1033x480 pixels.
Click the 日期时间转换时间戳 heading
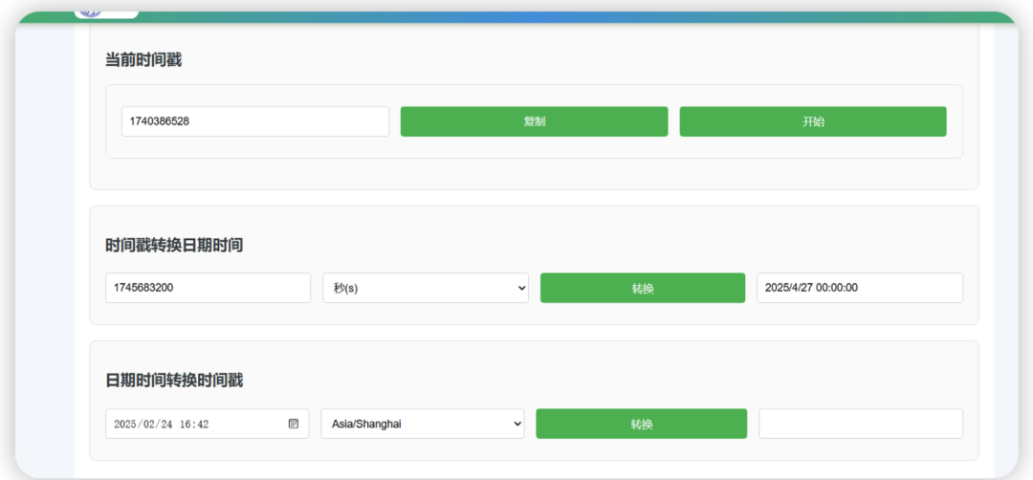[174, 381]
